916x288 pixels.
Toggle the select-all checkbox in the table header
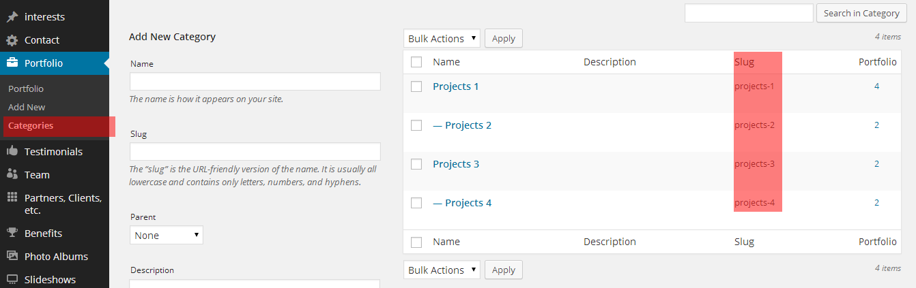[416, 62]
